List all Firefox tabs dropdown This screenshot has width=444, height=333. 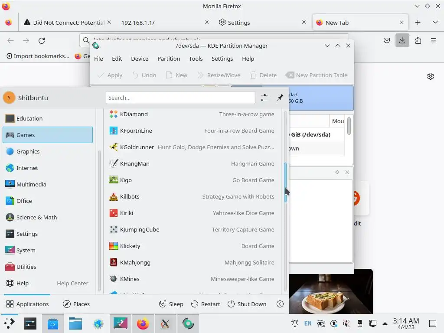tap(435, 23)
